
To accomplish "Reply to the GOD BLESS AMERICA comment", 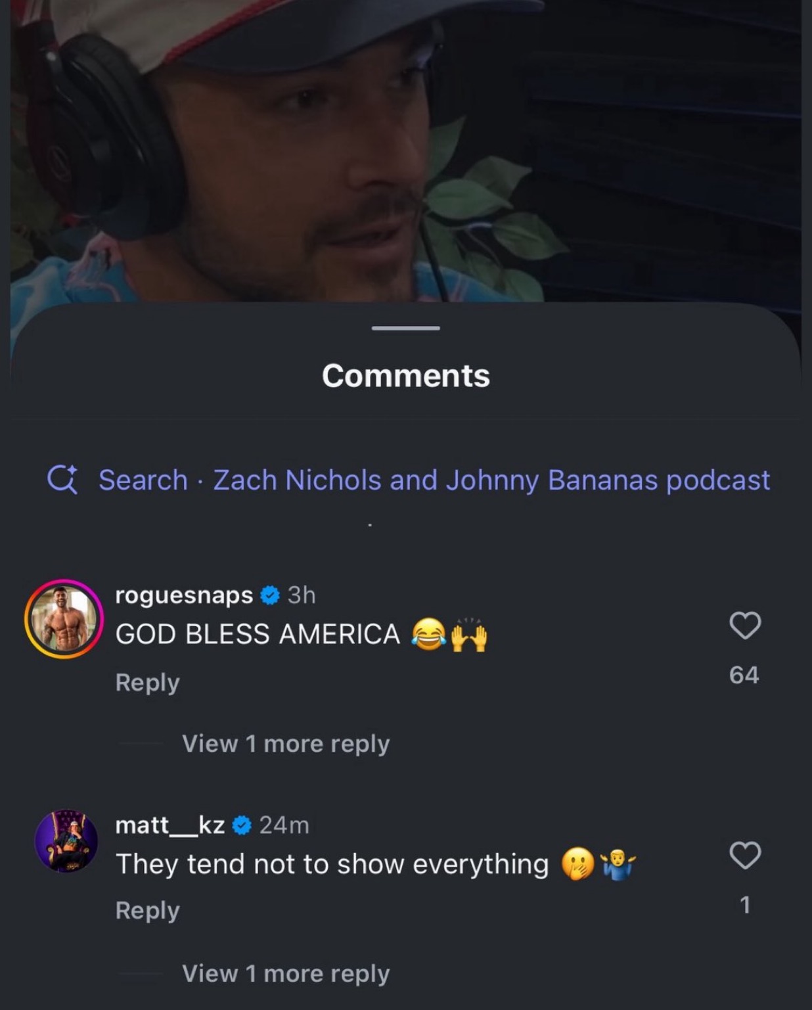I will (x=147, y=682).
